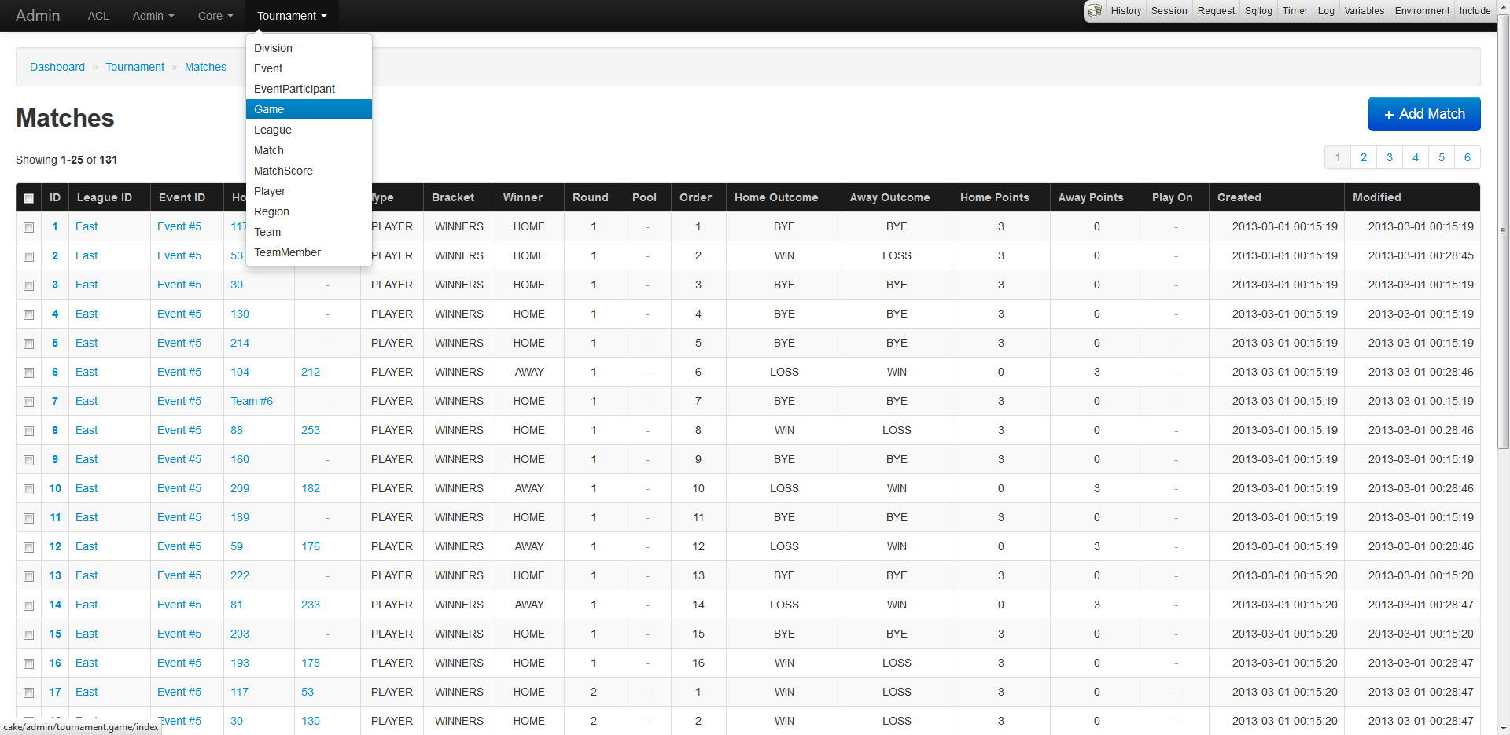This screenshot has height=735, width=1510.
Task: Tick the checkbox for match row 12
Action: point(29,547)
